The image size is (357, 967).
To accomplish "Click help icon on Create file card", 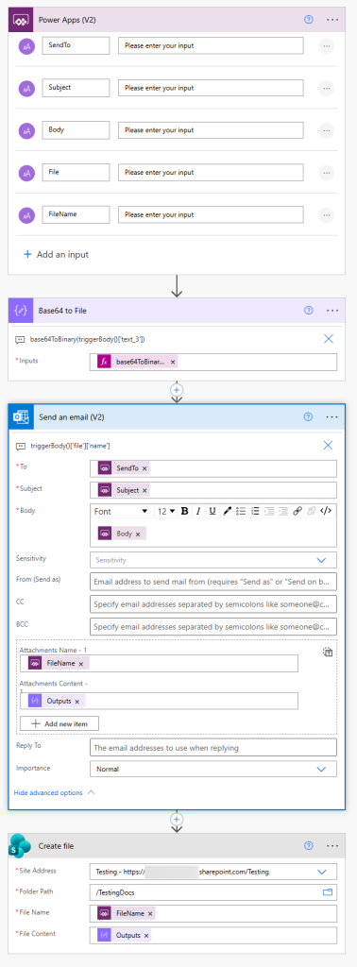I will 309,846.
